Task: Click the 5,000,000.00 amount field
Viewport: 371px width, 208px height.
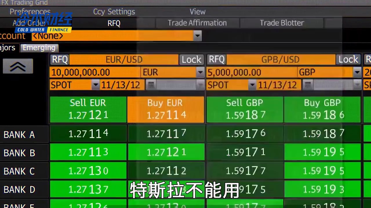Action: coord(252,72)
